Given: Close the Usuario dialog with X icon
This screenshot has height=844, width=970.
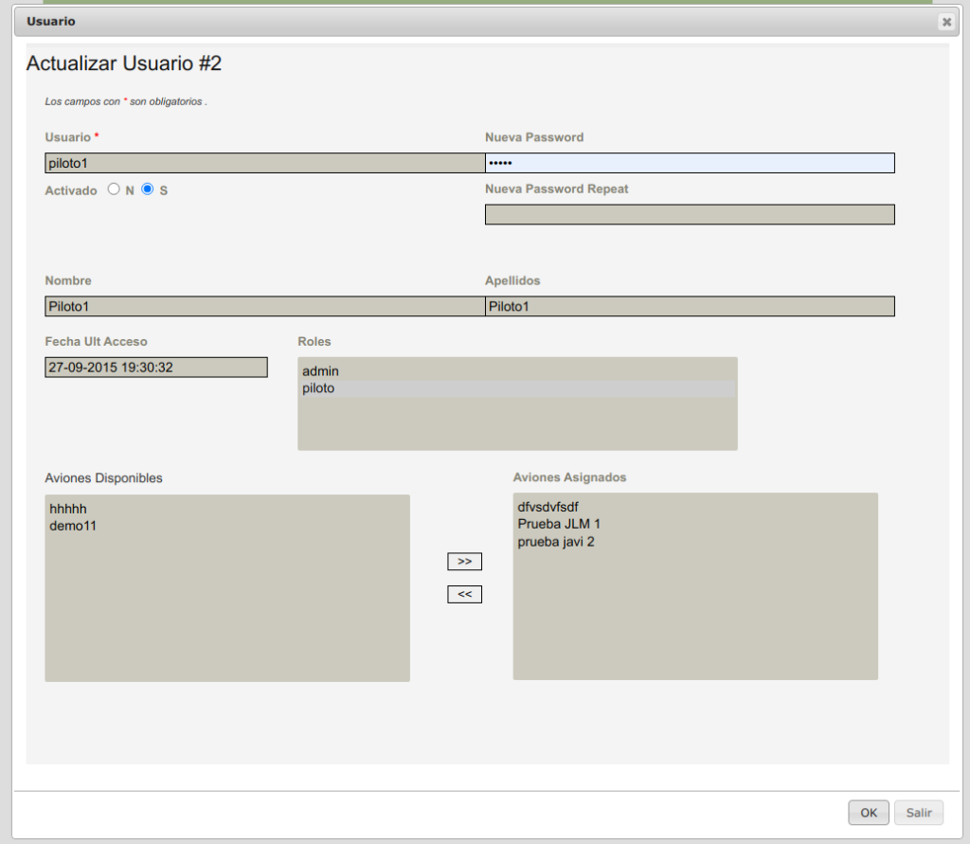Looking at the screenshot, I should click(x=945, y=22).
